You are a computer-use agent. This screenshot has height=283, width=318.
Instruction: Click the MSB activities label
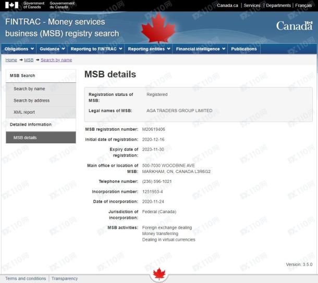click(x=123, y=228)
